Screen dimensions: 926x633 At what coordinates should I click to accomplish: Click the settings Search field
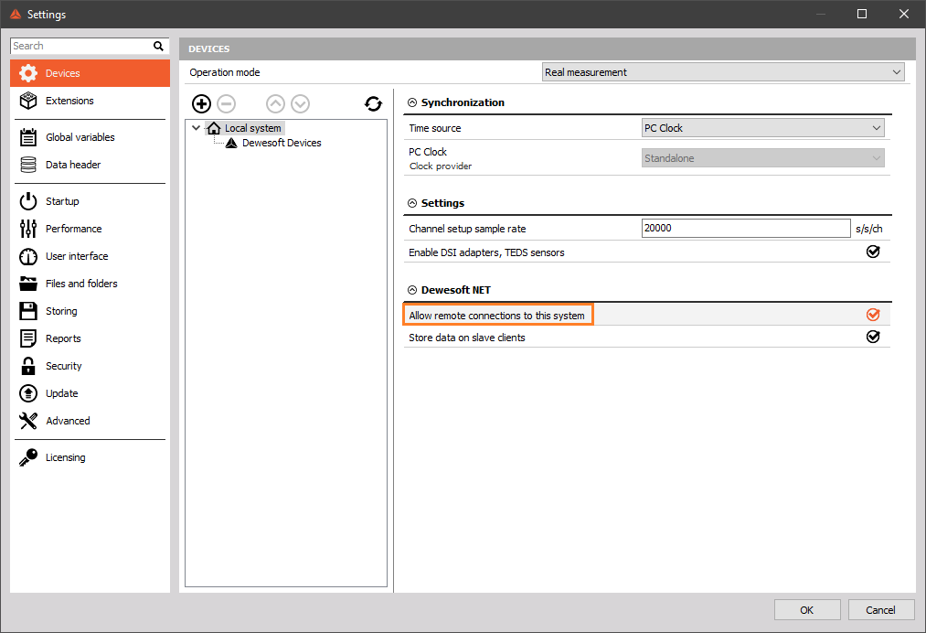81,46
